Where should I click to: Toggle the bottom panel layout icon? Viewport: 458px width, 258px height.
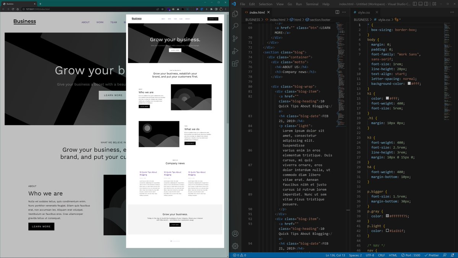pyautogui.click(x=420, y=4)
